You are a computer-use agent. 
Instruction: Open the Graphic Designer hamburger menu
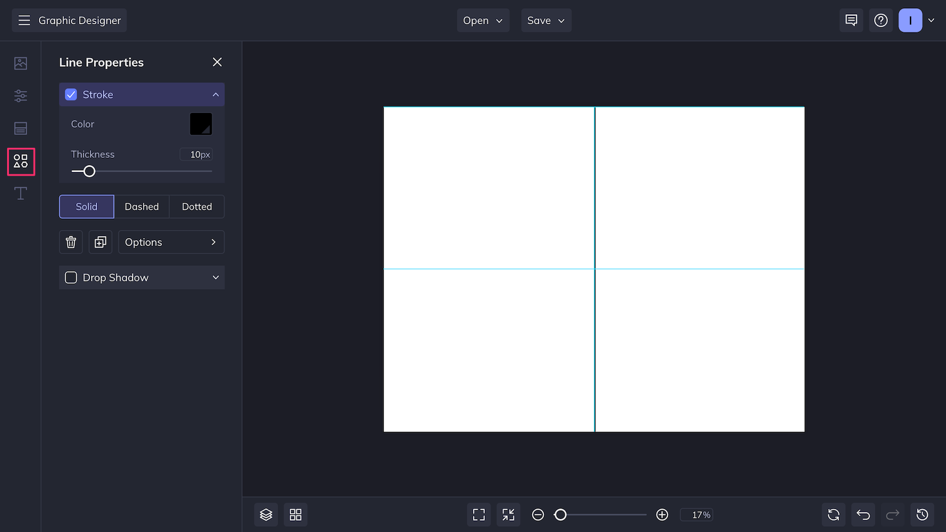24,21
